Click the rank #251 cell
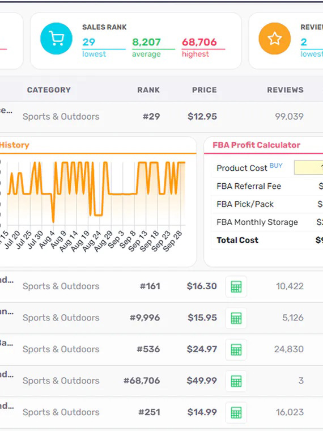The height and width of the screenshot is (431, 323). [149, 412]
